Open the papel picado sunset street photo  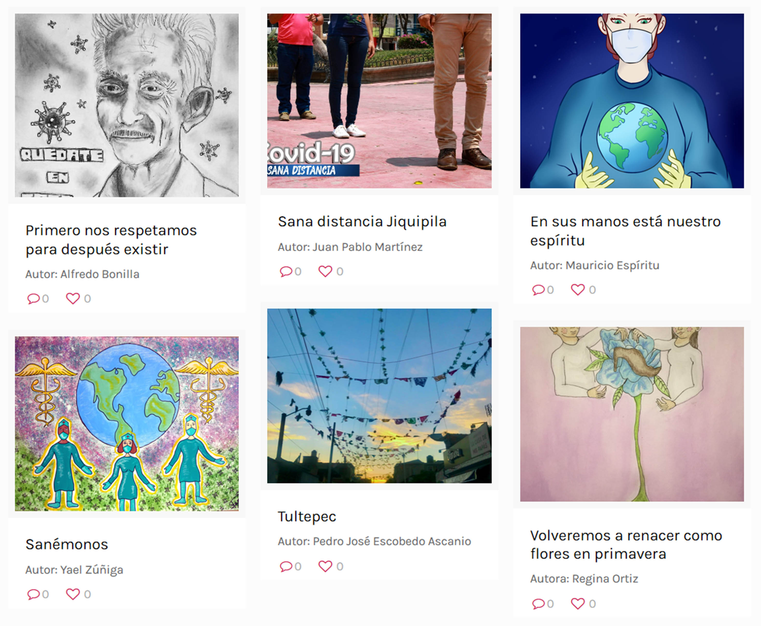pyautogui.click(x=379, y=396)
